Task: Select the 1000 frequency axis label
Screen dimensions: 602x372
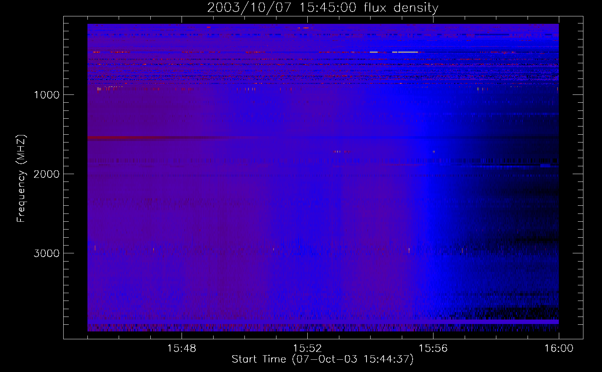Action: [47, 95]
